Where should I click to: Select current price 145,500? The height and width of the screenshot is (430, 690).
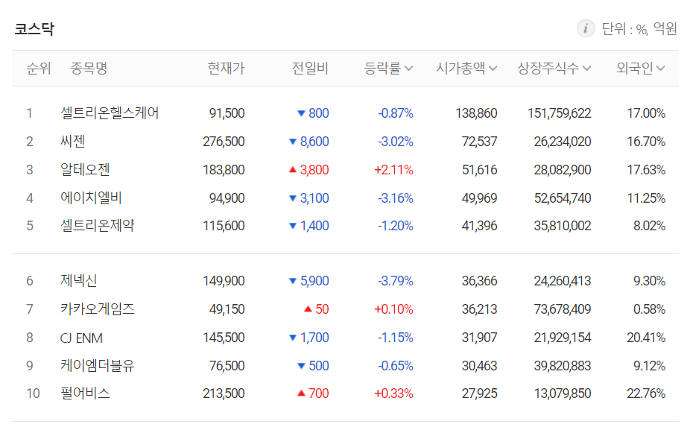pyautogui.click(x=224, y=338)
